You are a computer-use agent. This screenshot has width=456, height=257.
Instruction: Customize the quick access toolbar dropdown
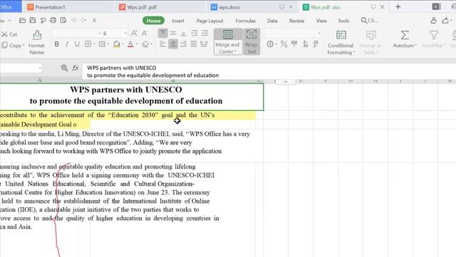click(x=94, y=21)
